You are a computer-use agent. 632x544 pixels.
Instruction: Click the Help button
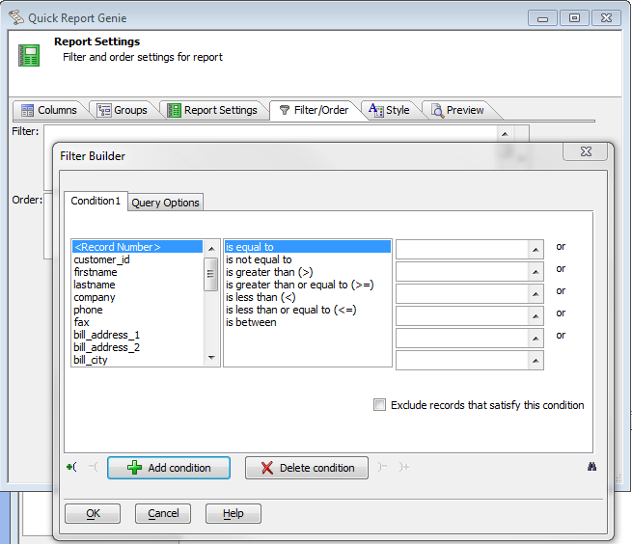click(x=234, y=513)
